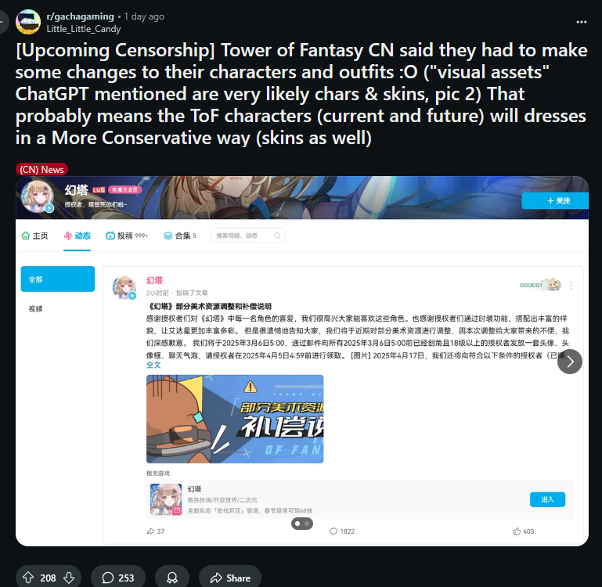Focus the video search input field
This screenshot has width=602, height=587.
click(x=247, y=236)
